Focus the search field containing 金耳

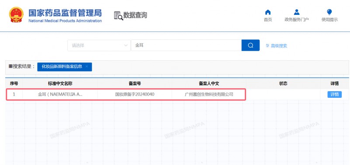[186, 45]
